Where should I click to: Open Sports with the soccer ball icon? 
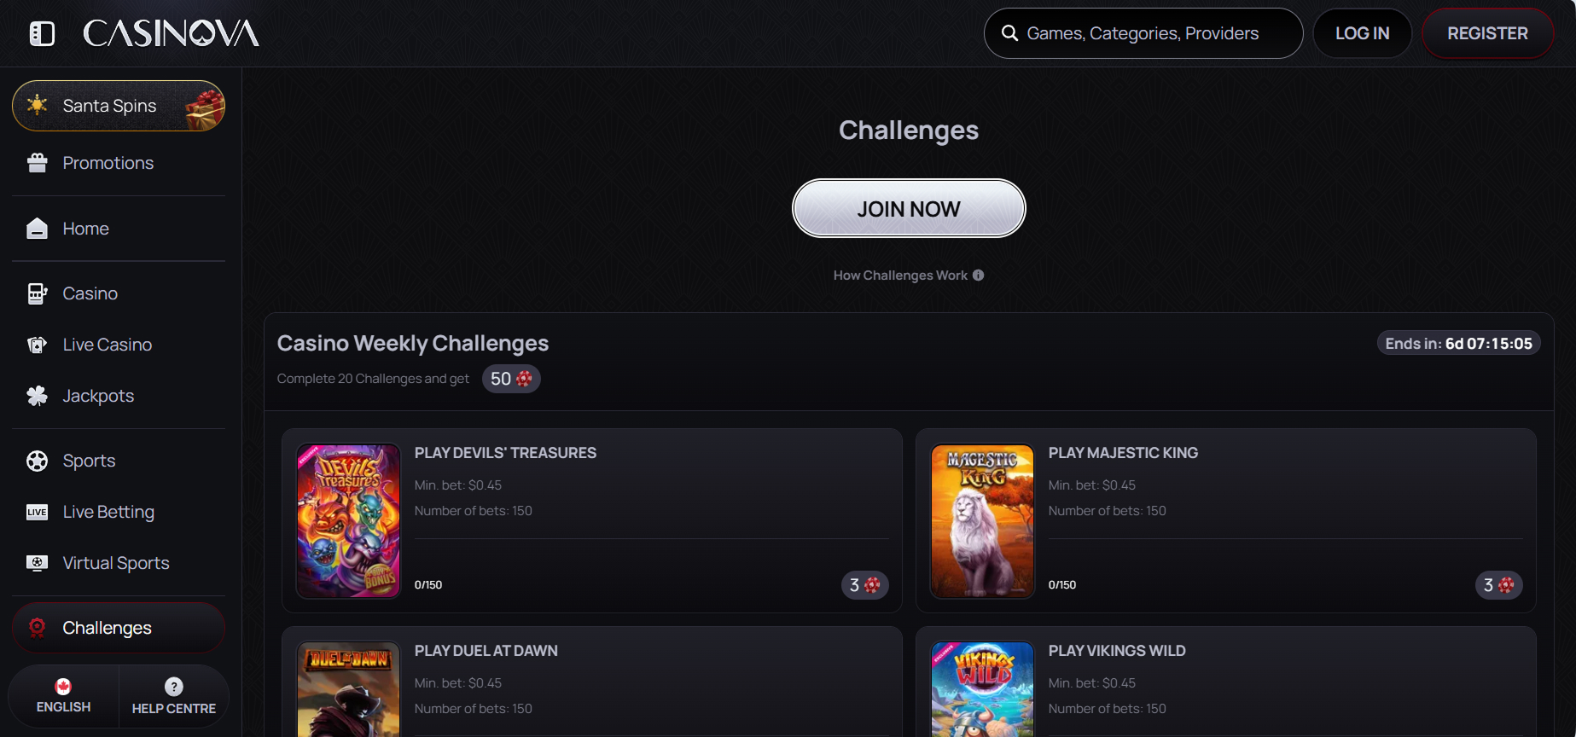coord(37,461)
